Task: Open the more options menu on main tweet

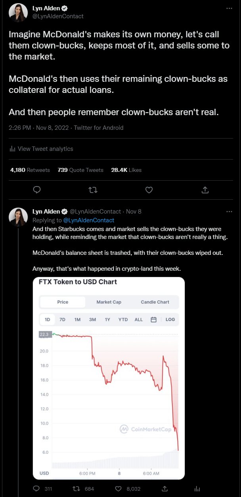Action: (229, 8)
